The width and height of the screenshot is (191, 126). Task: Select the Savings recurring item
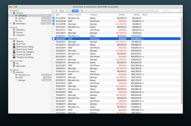(30, 80)
